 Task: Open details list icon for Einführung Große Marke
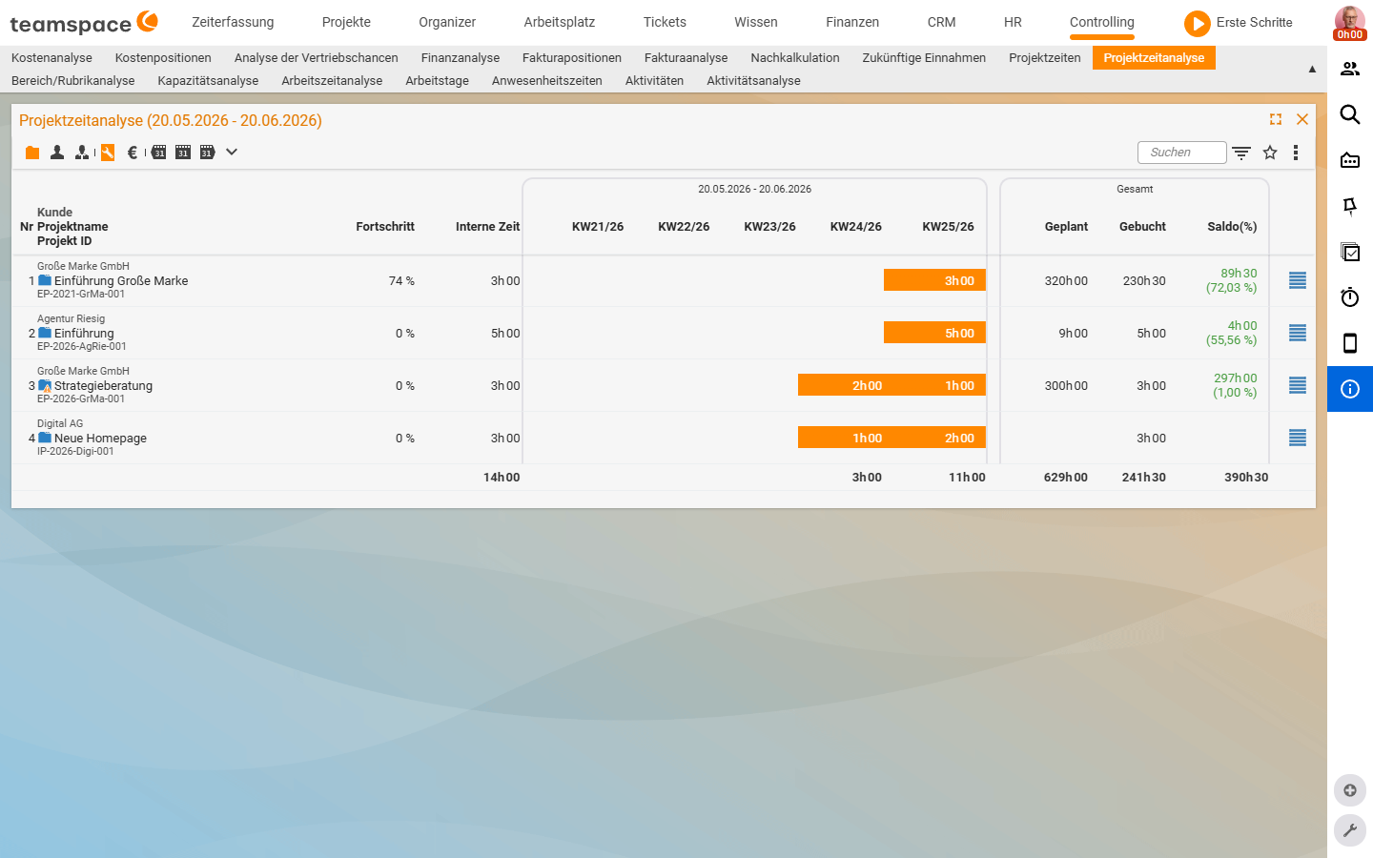(1298, 280)
